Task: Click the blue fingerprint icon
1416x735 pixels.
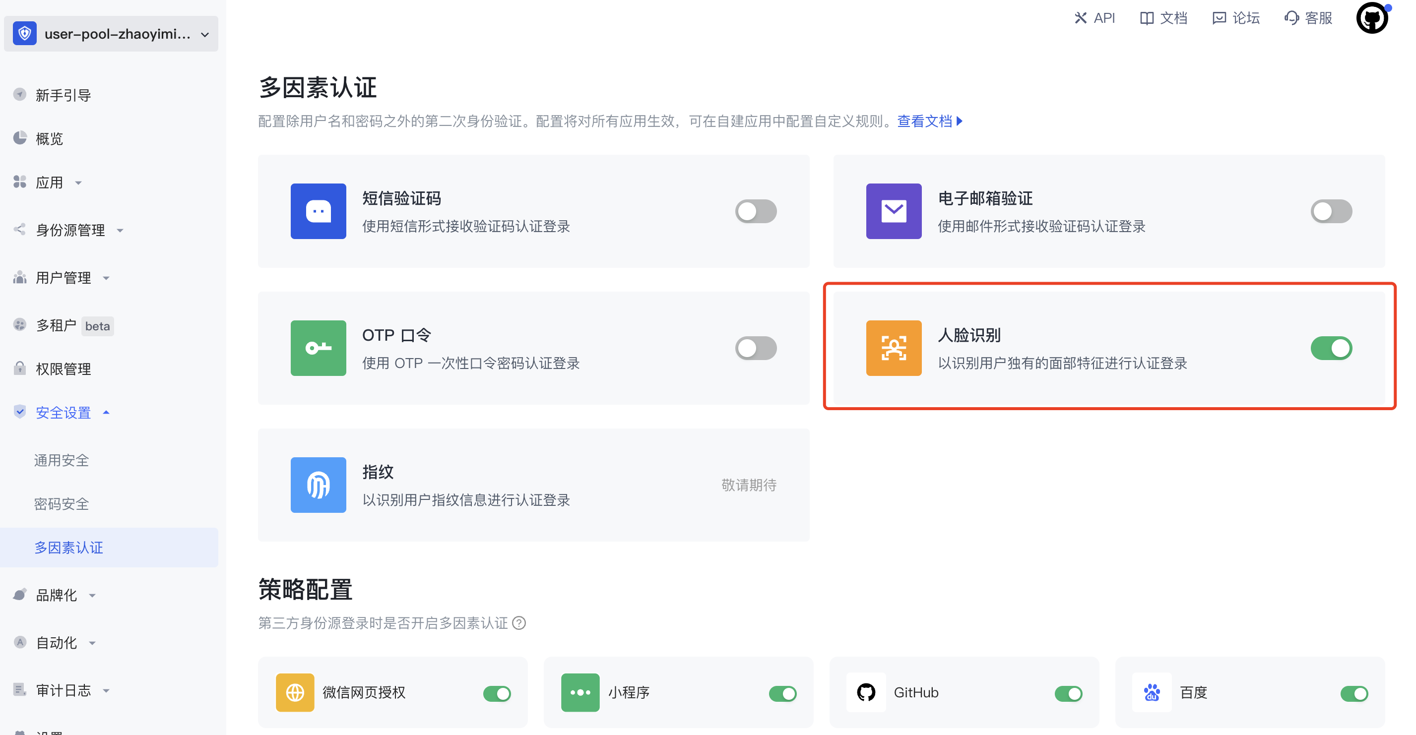Action: [318, 485]
